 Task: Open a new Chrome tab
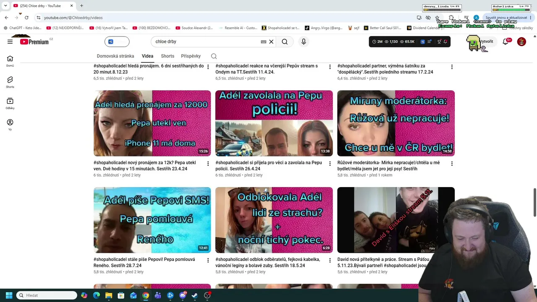81,6
